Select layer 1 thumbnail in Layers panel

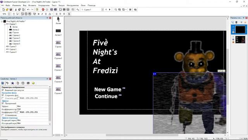pos(240,40)
